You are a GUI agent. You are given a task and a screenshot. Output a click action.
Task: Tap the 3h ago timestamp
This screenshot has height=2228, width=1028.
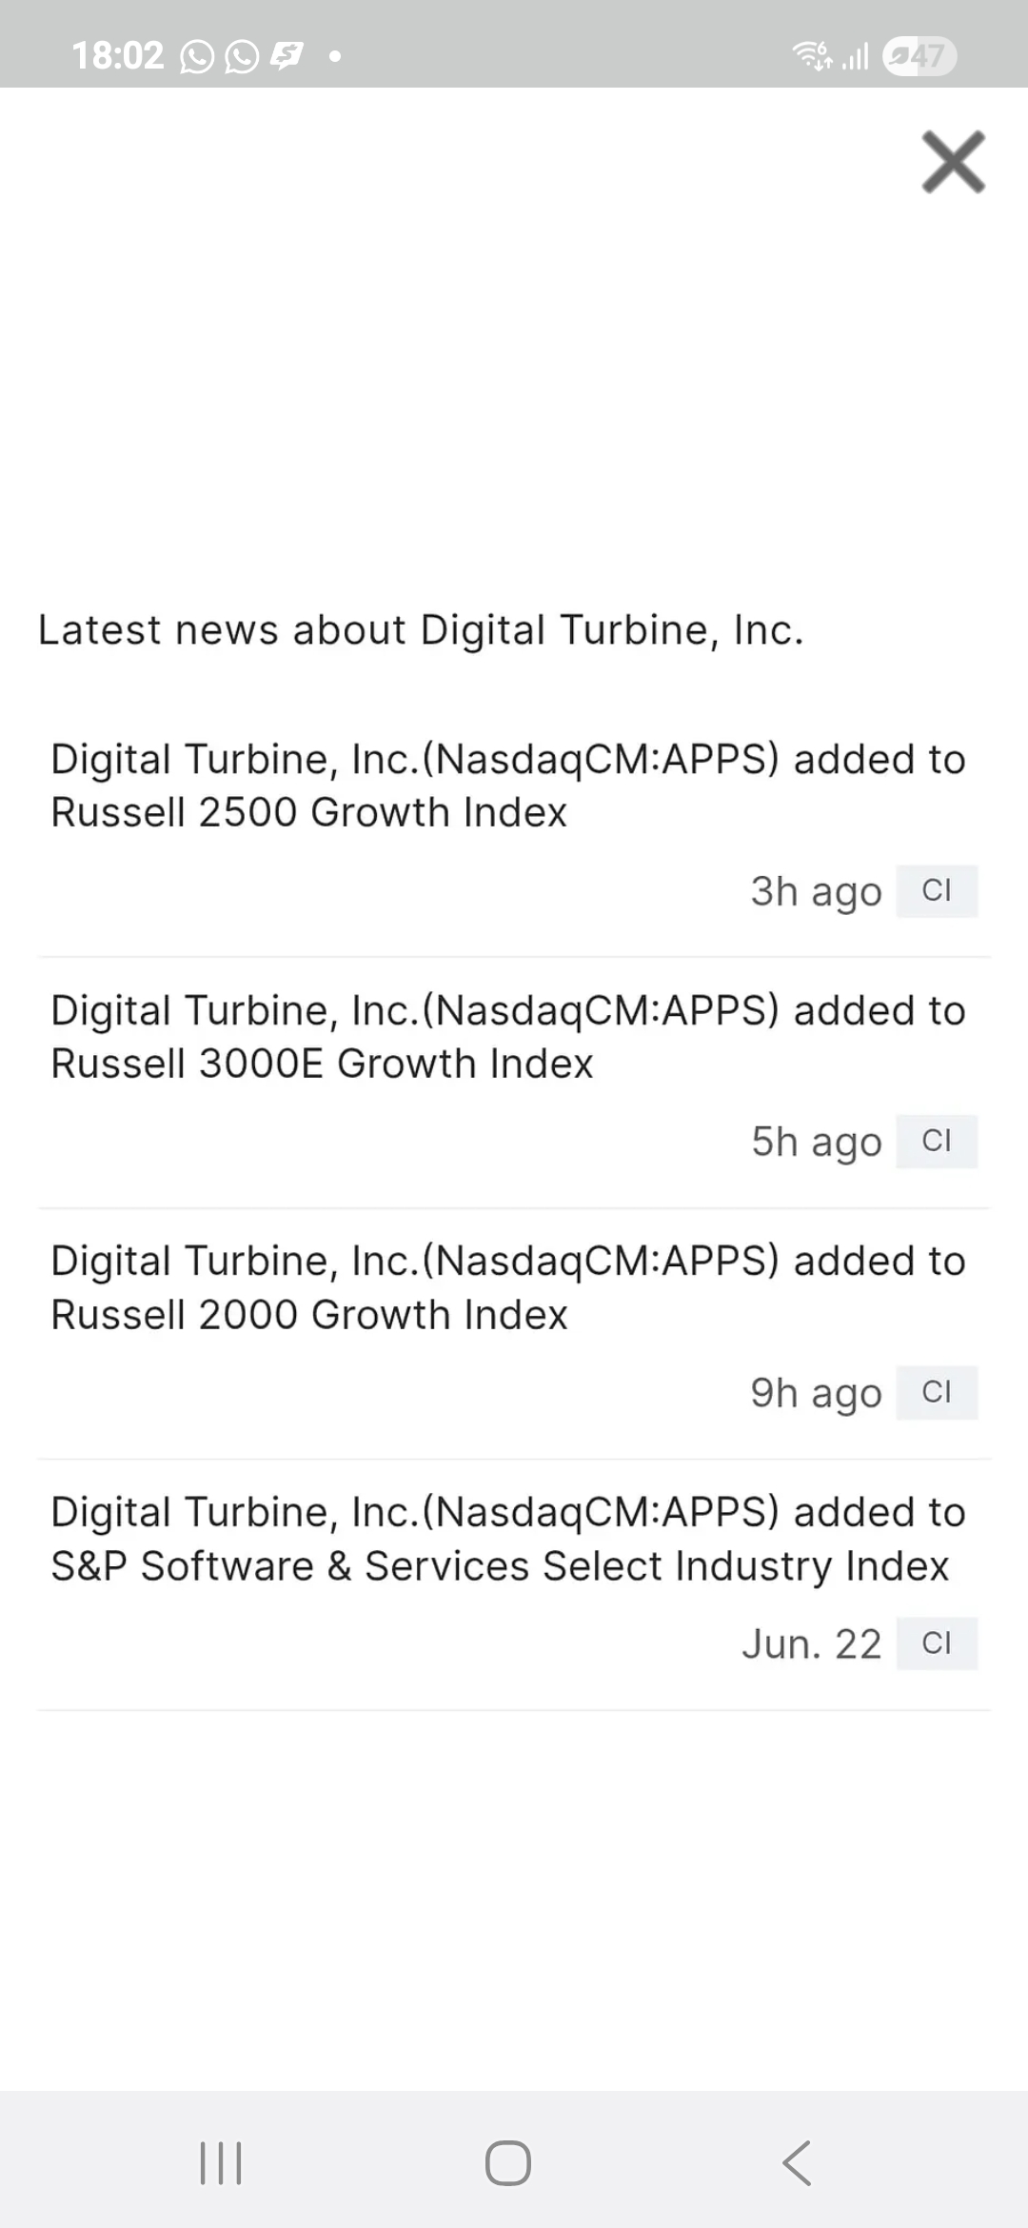(816, 892)
